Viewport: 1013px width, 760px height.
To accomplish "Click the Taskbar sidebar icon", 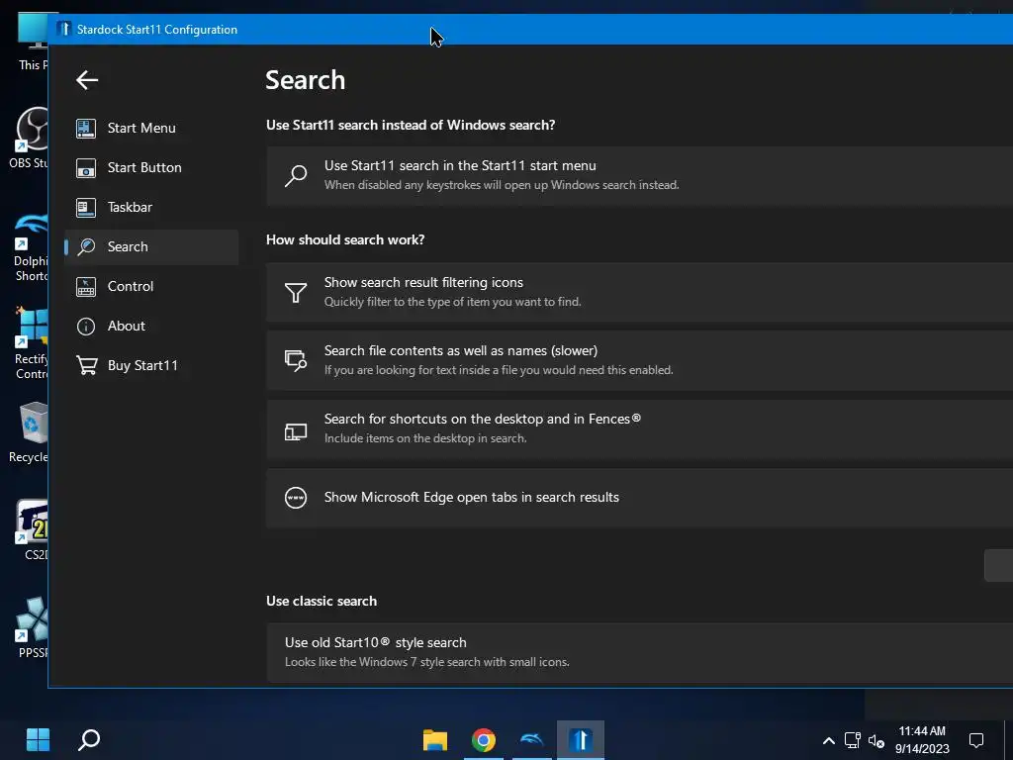I will click(86, 208).
